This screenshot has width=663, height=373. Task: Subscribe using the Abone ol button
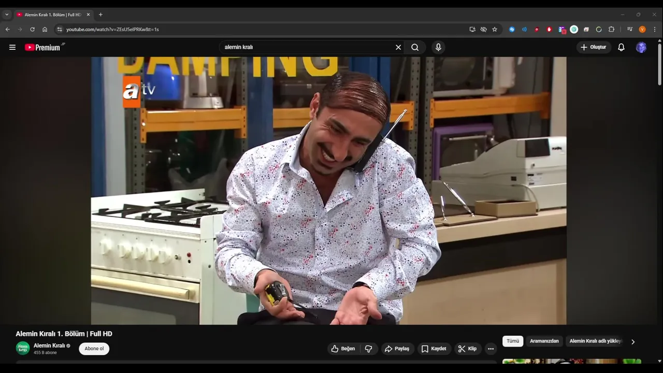click(x=94, y=349)
